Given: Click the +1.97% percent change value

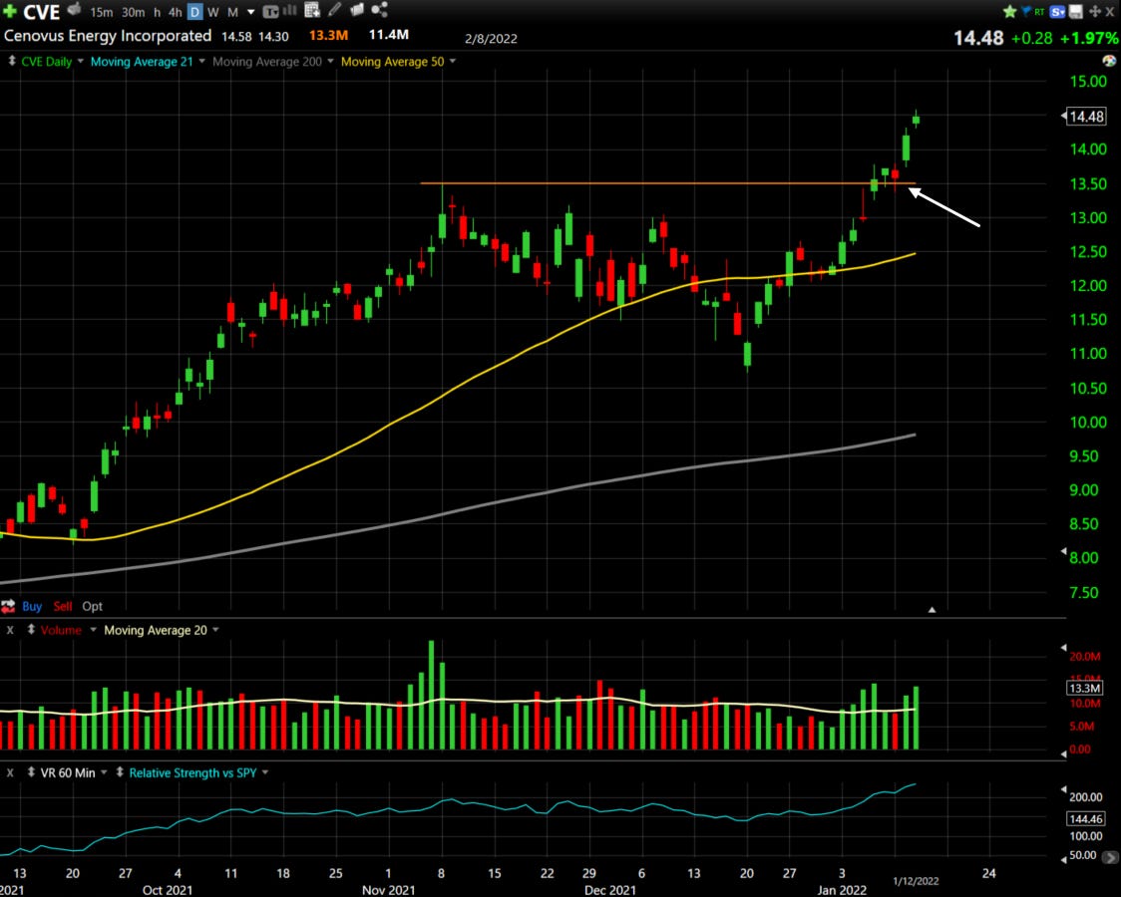Looking at the screenshot, I should click(1089, 38).
